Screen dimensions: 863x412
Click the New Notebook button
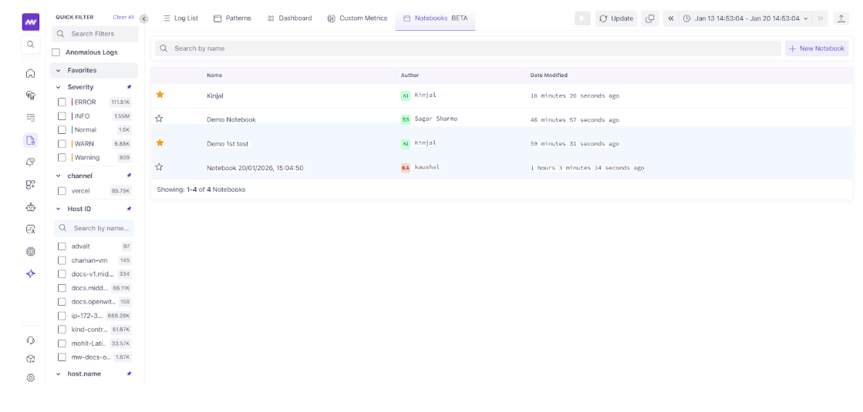tap(817, 49)
